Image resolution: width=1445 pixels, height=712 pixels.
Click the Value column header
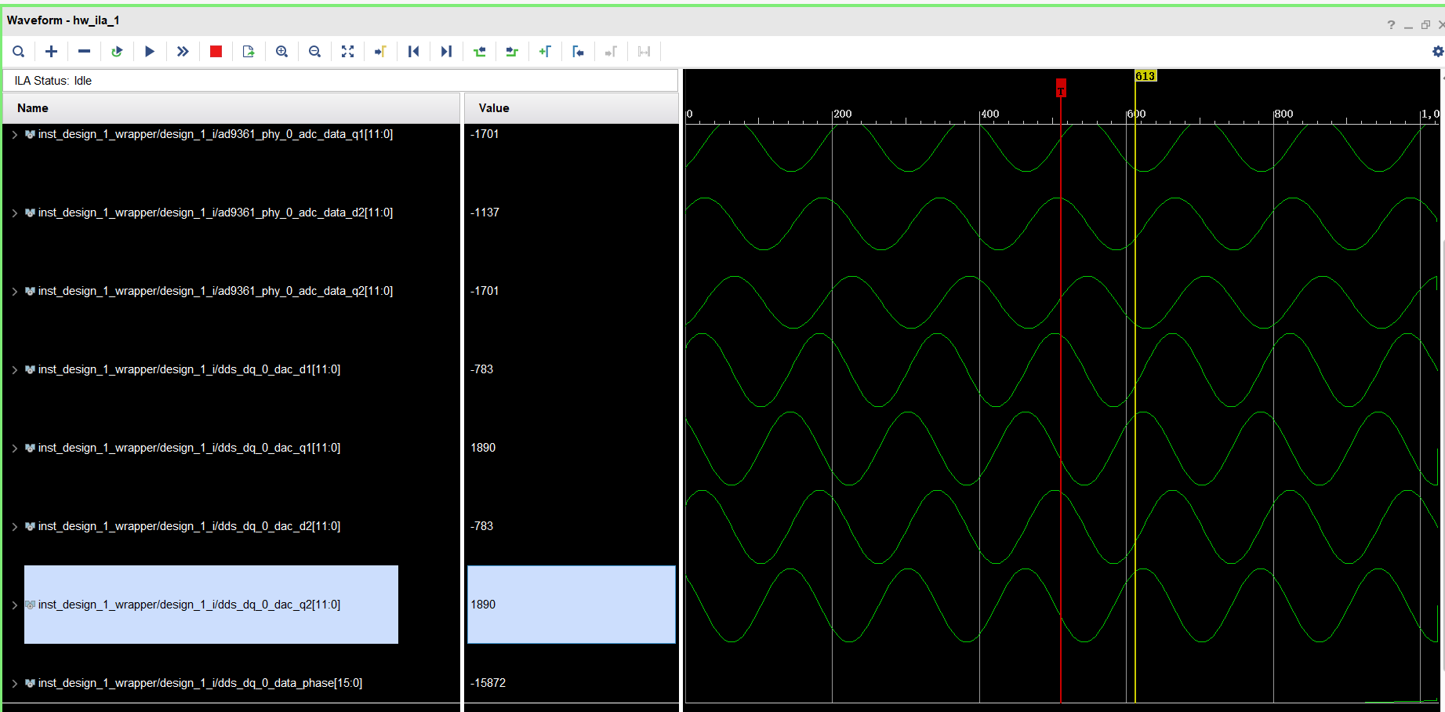572,108
